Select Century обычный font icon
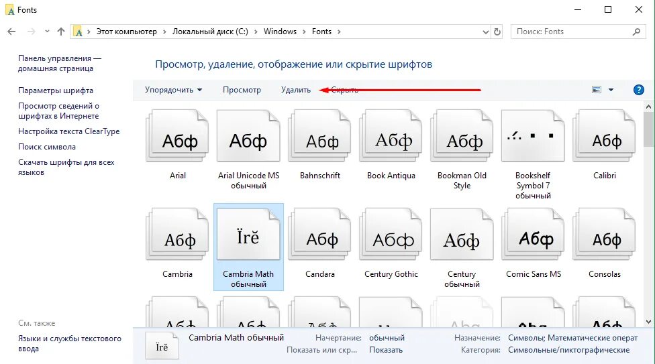The height and width of the screenshot is (364, 655). tap(462, 235)
